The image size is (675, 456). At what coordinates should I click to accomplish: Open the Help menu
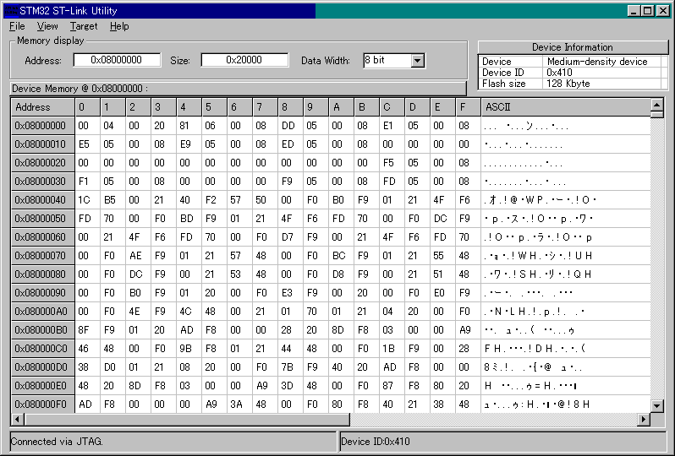(119, 27)
